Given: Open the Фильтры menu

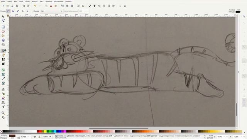Looking at the screenshot, I should pyautogui.click(x=49, y=2).
